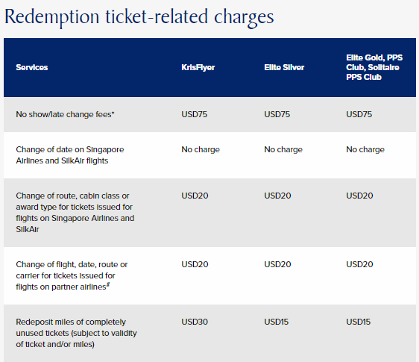This screenshot has width=419, height=362.
Task: Select the Elite Silver column header
Action: (284, 67)
